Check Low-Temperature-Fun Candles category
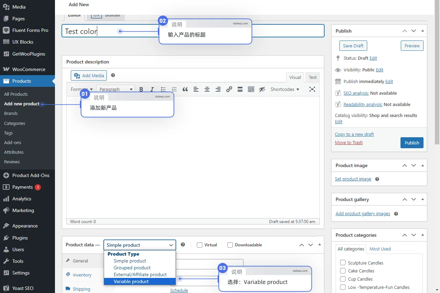Image resolution: width=440 pixels, height=293 pixels. 343,287
